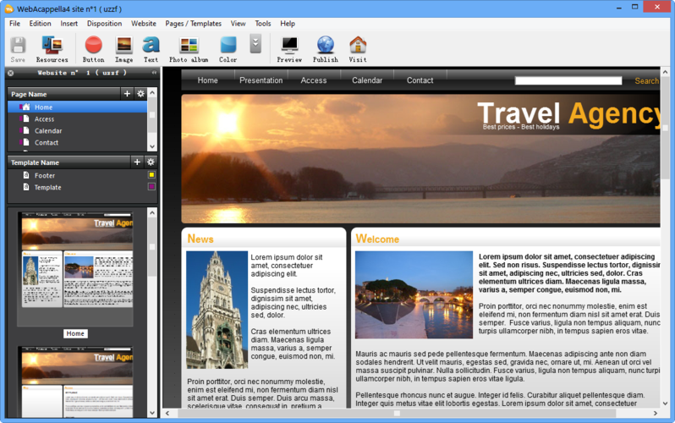Screen dimensions: 675x423
Task: Open the Disposition menu
Action: 104,24
